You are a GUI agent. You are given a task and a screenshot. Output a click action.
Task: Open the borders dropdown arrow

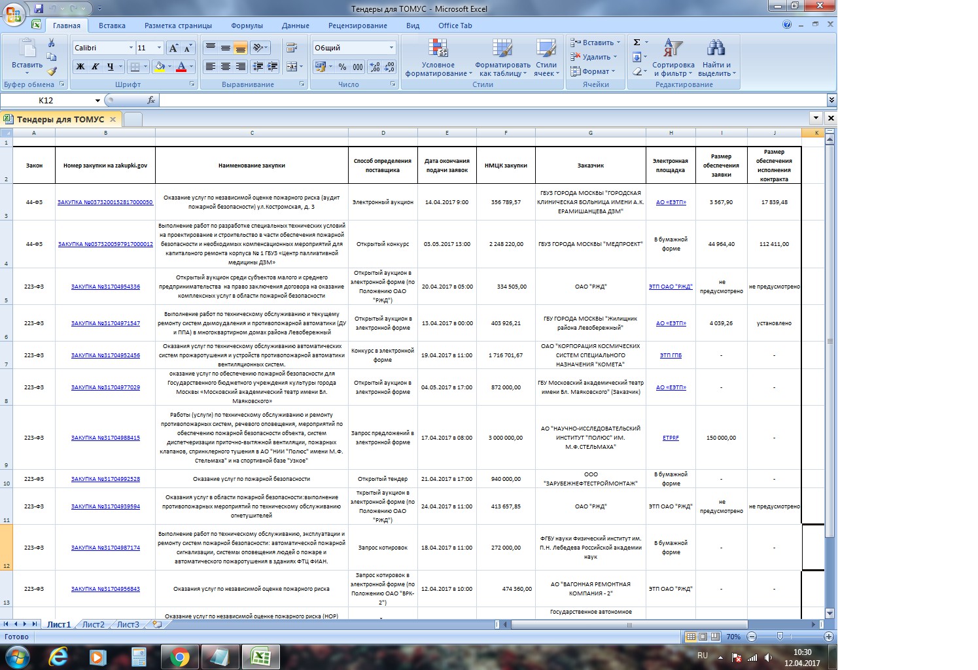click(x=145, y=67)
